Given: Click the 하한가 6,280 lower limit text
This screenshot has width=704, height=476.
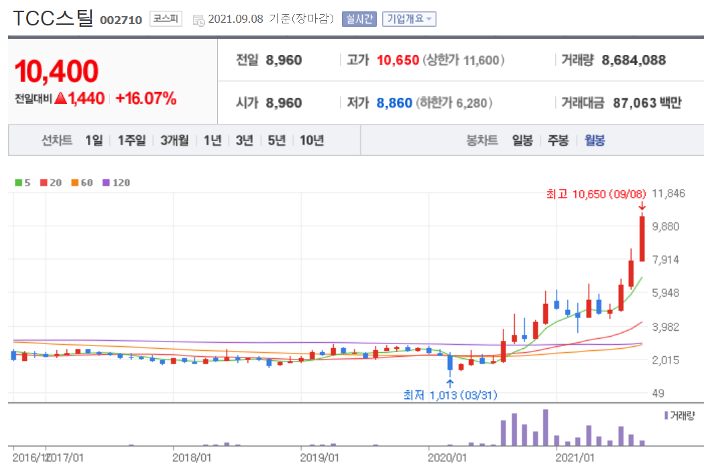Looking at the screenshot, I should 454,103.
